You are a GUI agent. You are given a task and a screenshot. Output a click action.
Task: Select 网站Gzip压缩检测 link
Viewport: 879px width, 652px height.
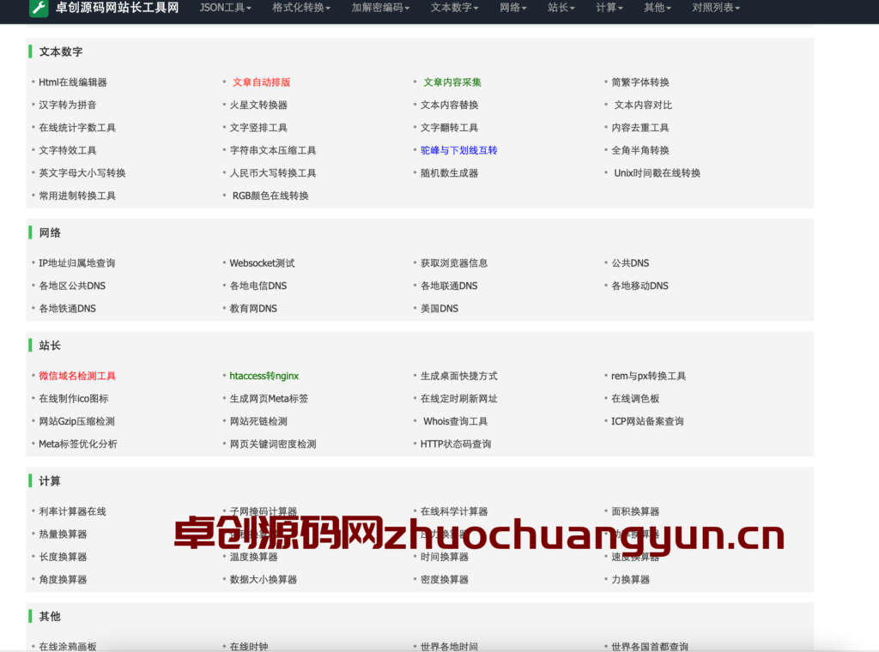(x=76, y=421)
